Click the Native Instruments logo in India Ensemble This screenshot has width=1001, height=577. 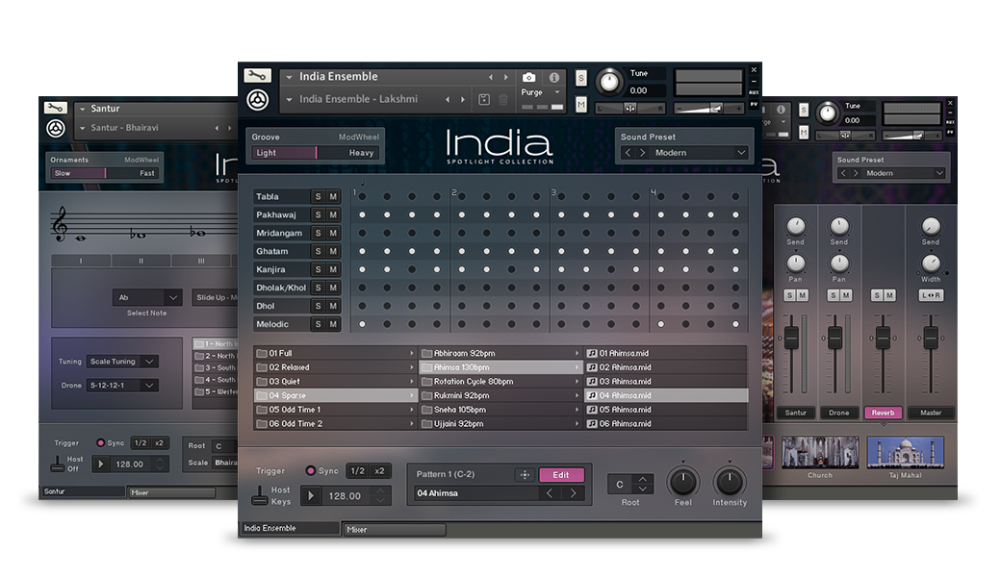coord(257,100)
